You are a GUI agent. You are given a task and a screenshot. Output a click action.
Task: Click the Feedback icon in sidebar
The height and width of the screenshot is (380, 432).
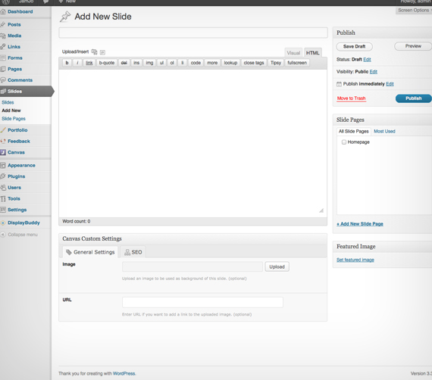click(3, 141)
